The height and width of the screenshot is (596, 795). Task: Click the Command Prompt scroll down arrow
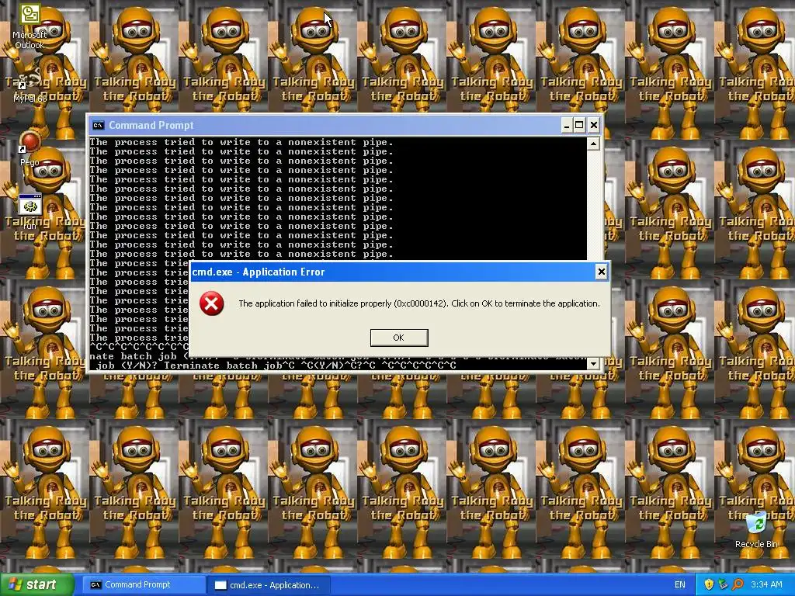click(593, 364)
